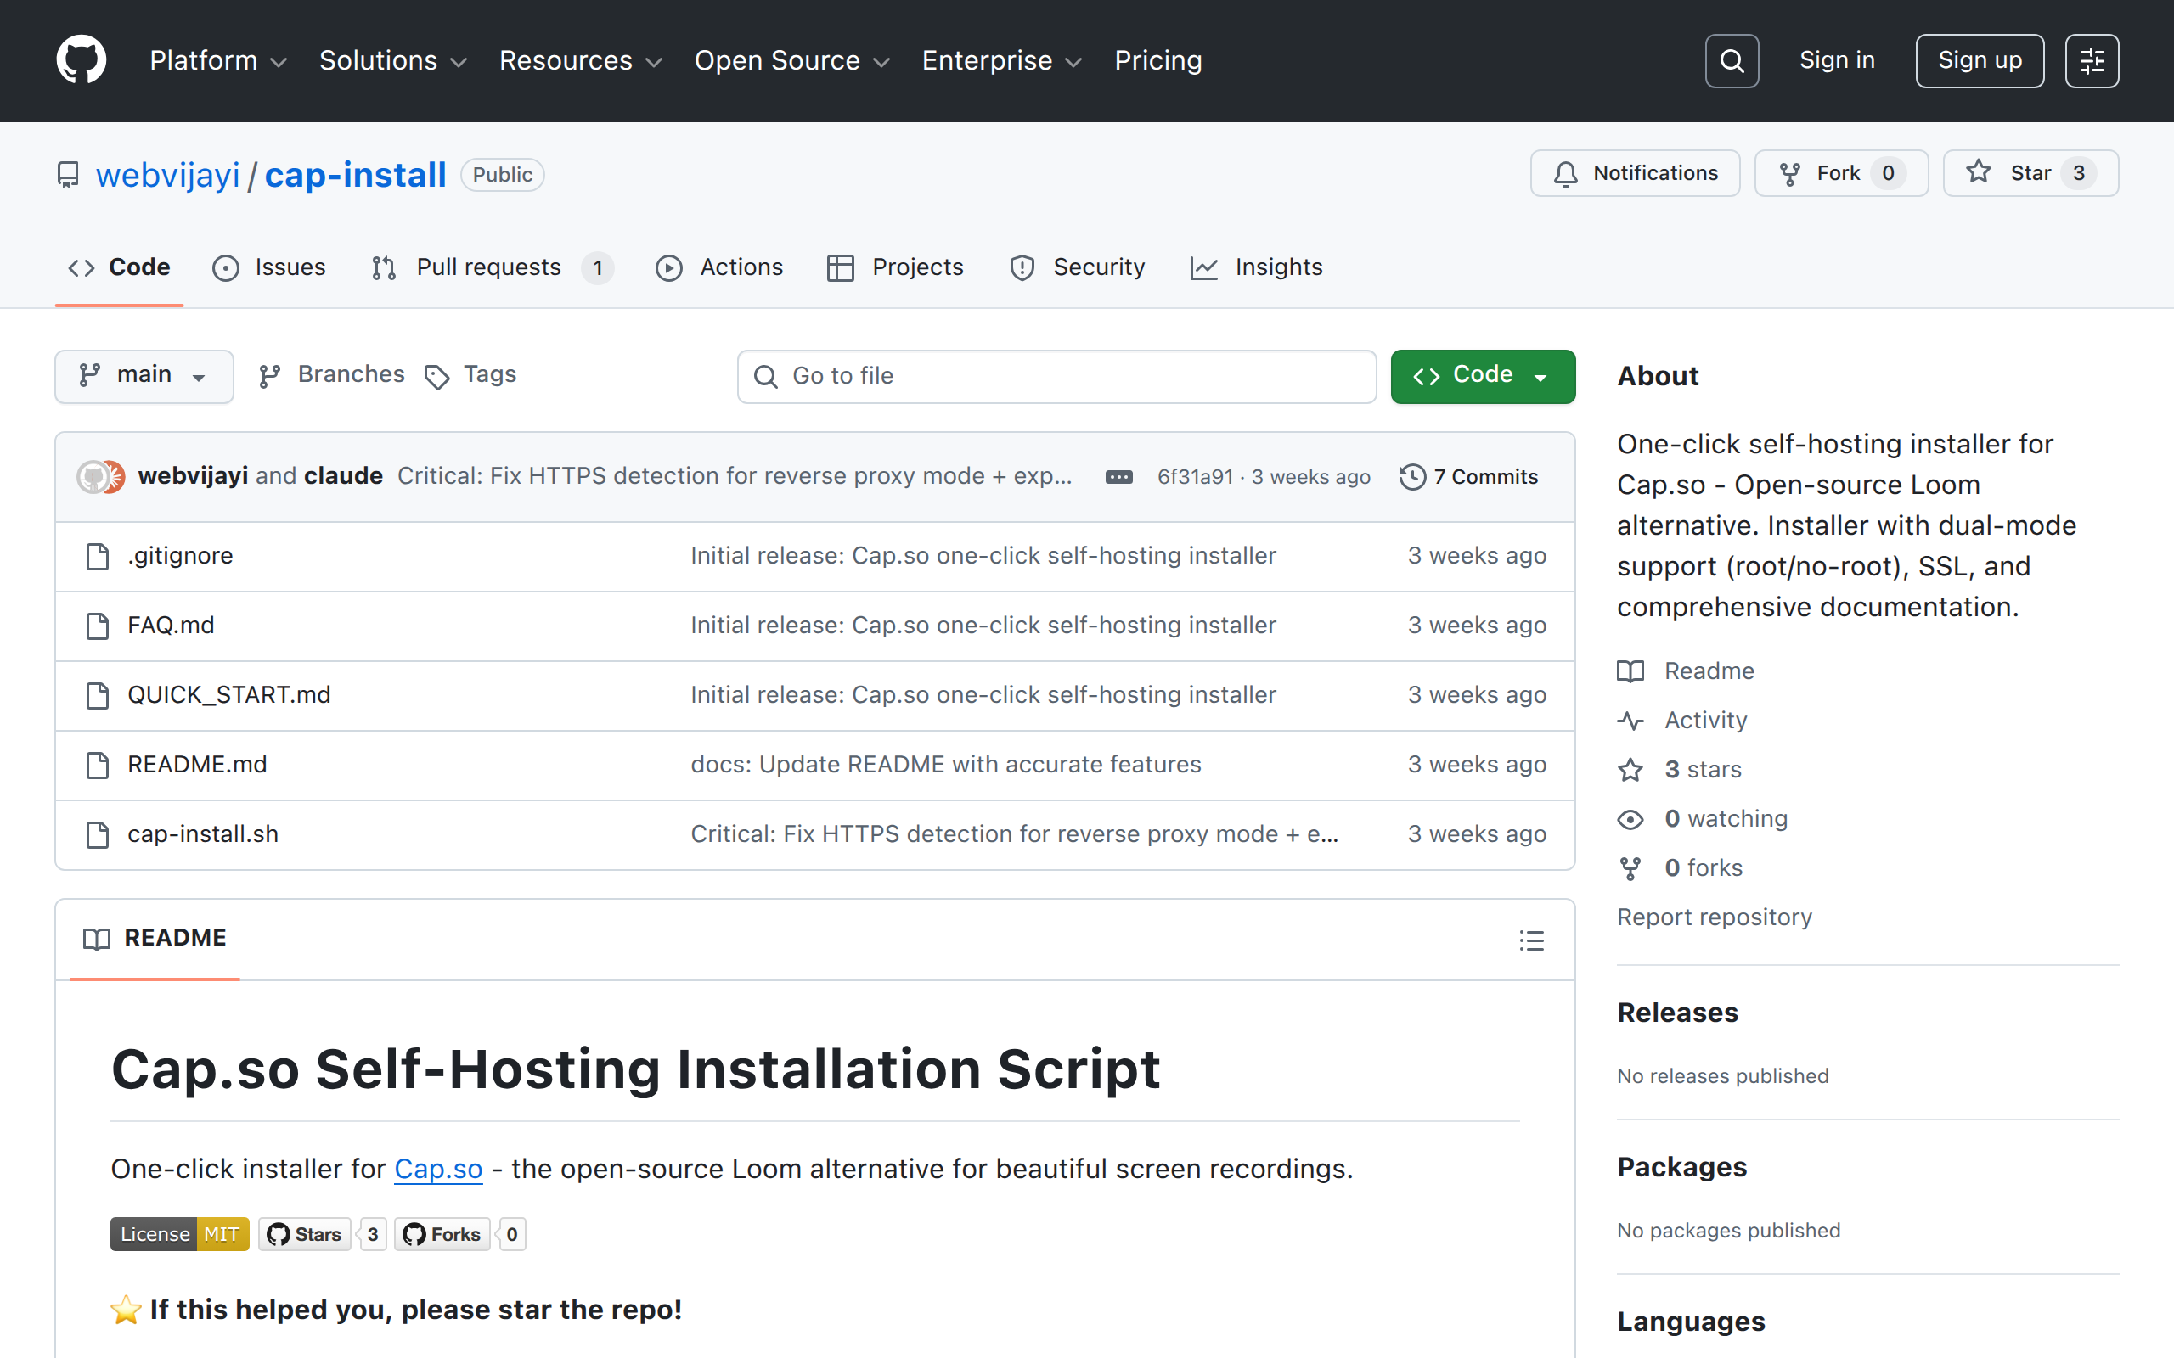Click the file icon next to .gitignore

pyautogui.click(x=97, y=556)
